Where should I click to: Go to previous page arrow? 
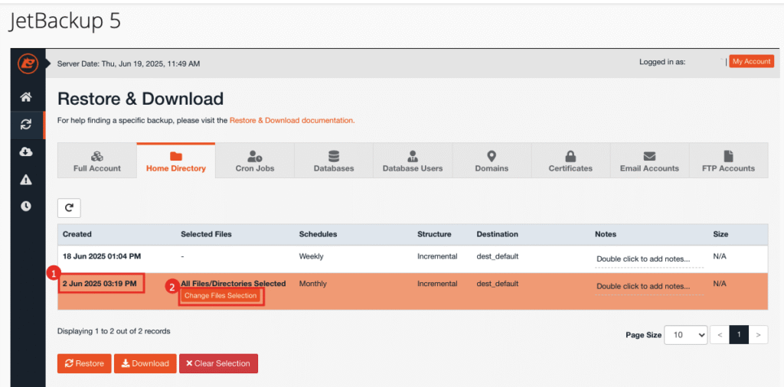(x=720, y=335)
